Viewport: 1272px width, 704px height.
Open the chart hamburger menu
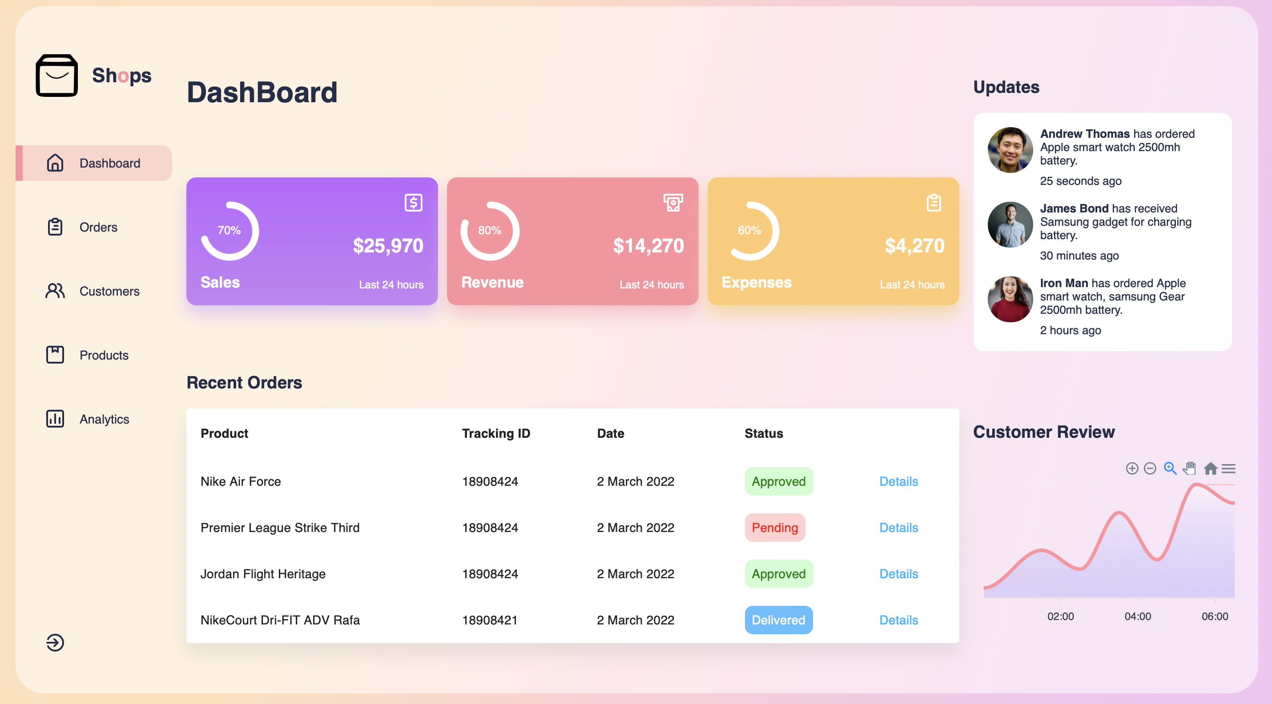(1228, 468)
